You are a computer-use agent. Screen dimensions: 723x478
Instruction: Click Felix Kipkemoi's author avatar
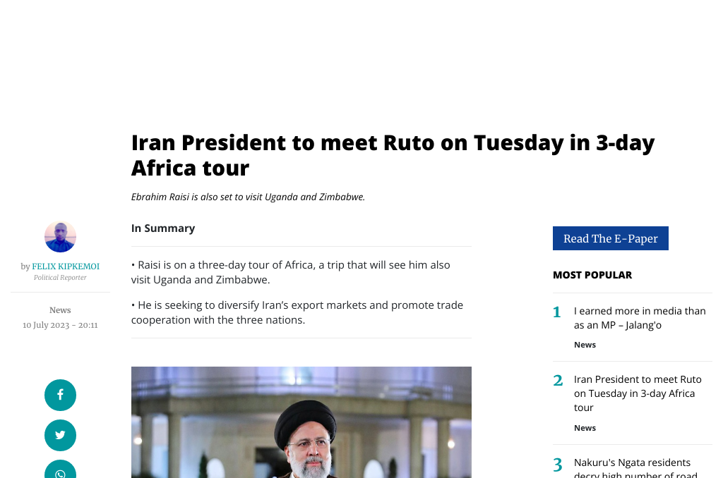[x=60, y=237]
